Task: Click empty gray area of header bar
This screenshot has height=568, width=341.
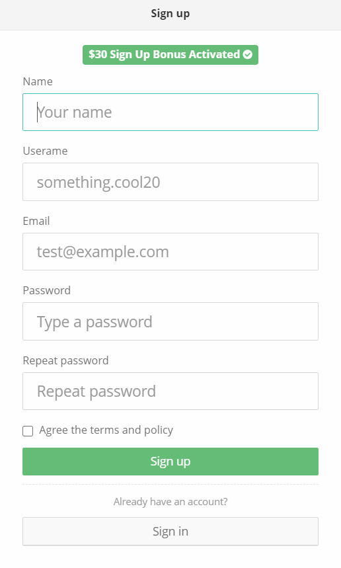Action: (73, 15)
